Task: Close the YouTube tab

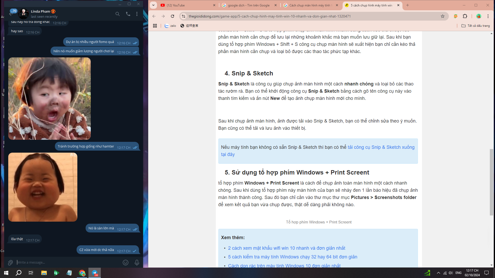Action: click(214, 5)
